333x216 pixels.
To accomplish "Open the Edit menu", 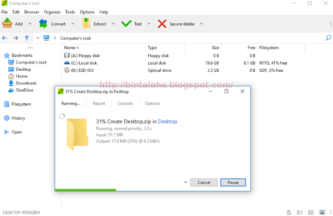I will tap(16, 12).
